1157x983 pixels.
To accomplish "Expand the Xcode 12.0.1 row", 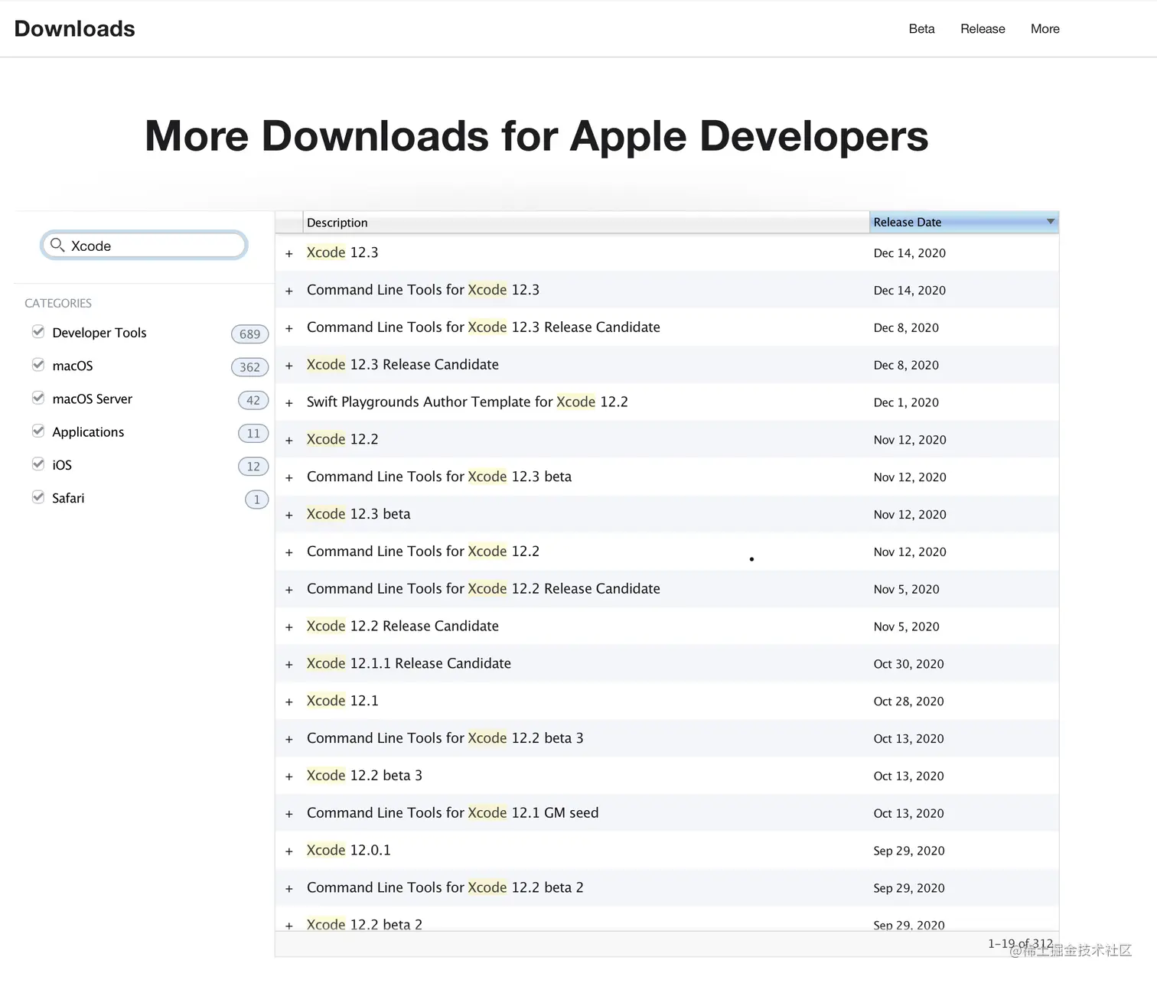I will pos(289,851).
